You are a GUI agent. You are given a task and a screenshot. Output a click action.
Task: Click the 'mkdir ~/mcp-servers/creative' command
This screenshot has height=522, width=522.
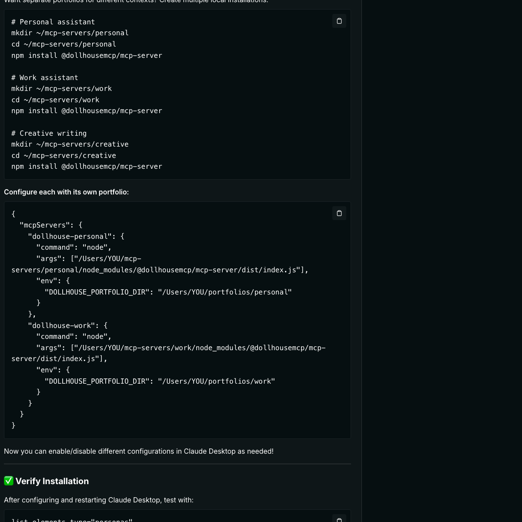(70, 144)
